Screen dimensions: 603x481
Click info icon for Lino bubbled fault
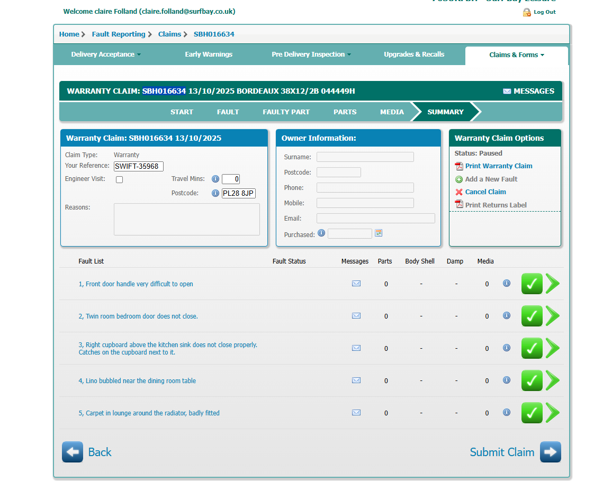(506, 380)
